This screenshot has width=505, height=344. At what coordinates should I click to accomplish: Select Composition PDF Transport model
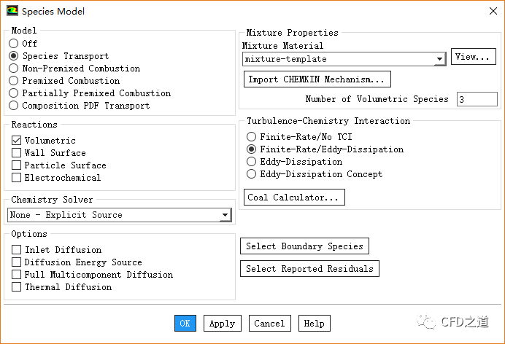click(x=14, y=106)
